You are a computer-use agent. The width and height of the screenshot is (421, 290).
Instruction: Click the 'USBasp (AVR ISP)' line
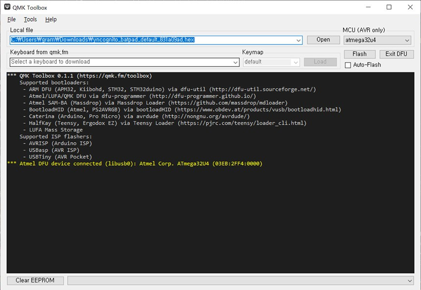click(x=51, y=150)
